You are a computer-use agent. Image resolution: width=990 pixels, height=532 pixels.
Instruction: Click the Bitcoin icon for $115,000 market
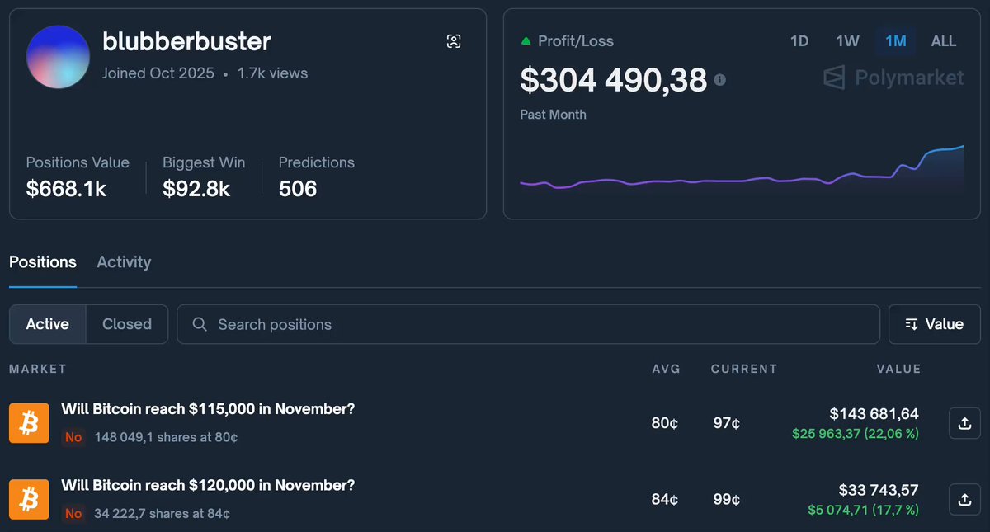[x=30, y=423]
